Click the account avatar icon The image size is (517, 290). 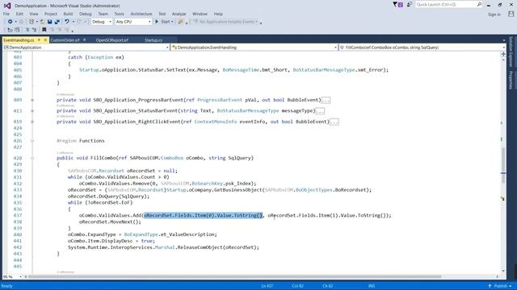[511, 14]
